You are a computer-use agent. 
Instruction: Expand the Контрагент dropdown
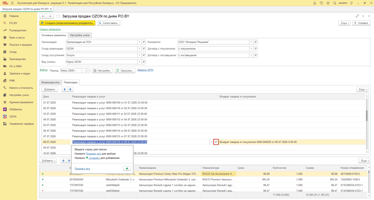tap(251, 42)
